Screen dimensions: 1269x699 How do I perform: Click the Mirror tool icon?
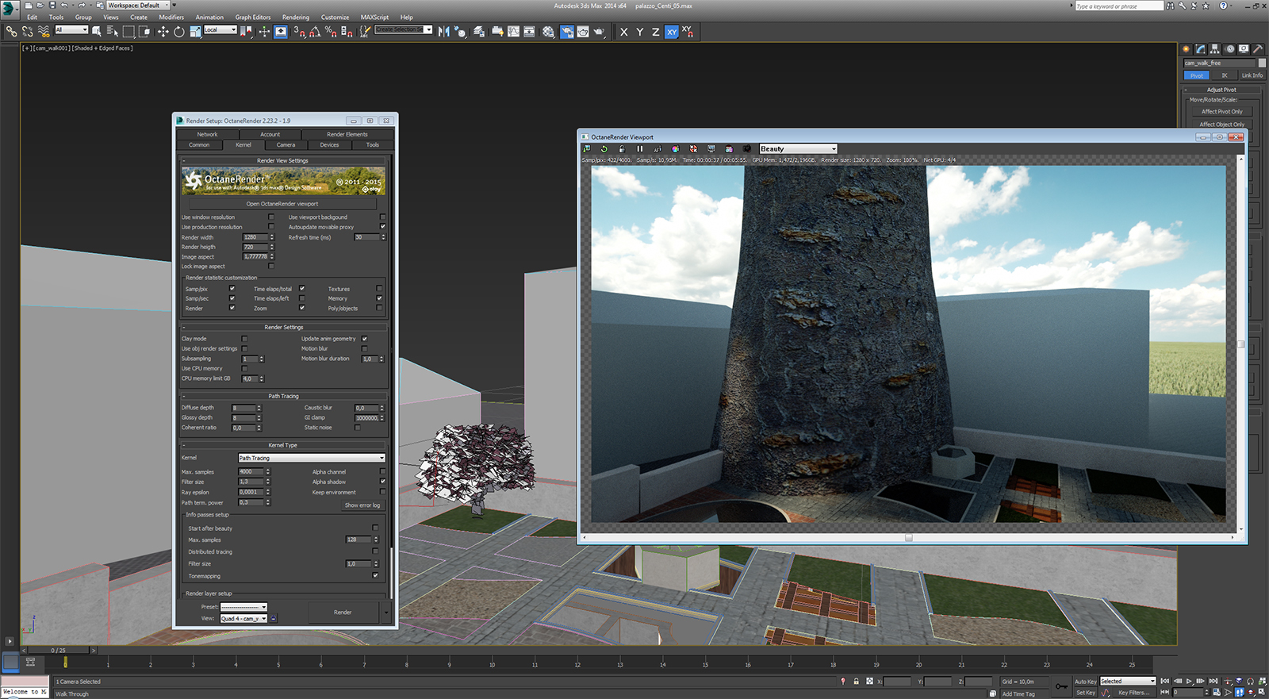click(x=443, y=32)
